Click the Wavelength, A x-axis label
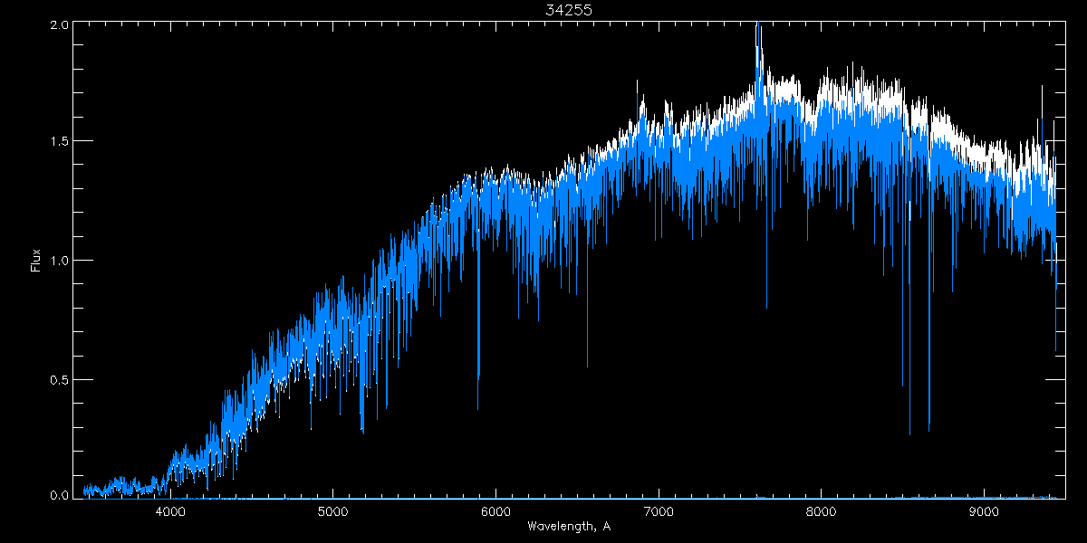Image resolution: width=1087 pixels, height=543 pixels. [x=569, y=527]
